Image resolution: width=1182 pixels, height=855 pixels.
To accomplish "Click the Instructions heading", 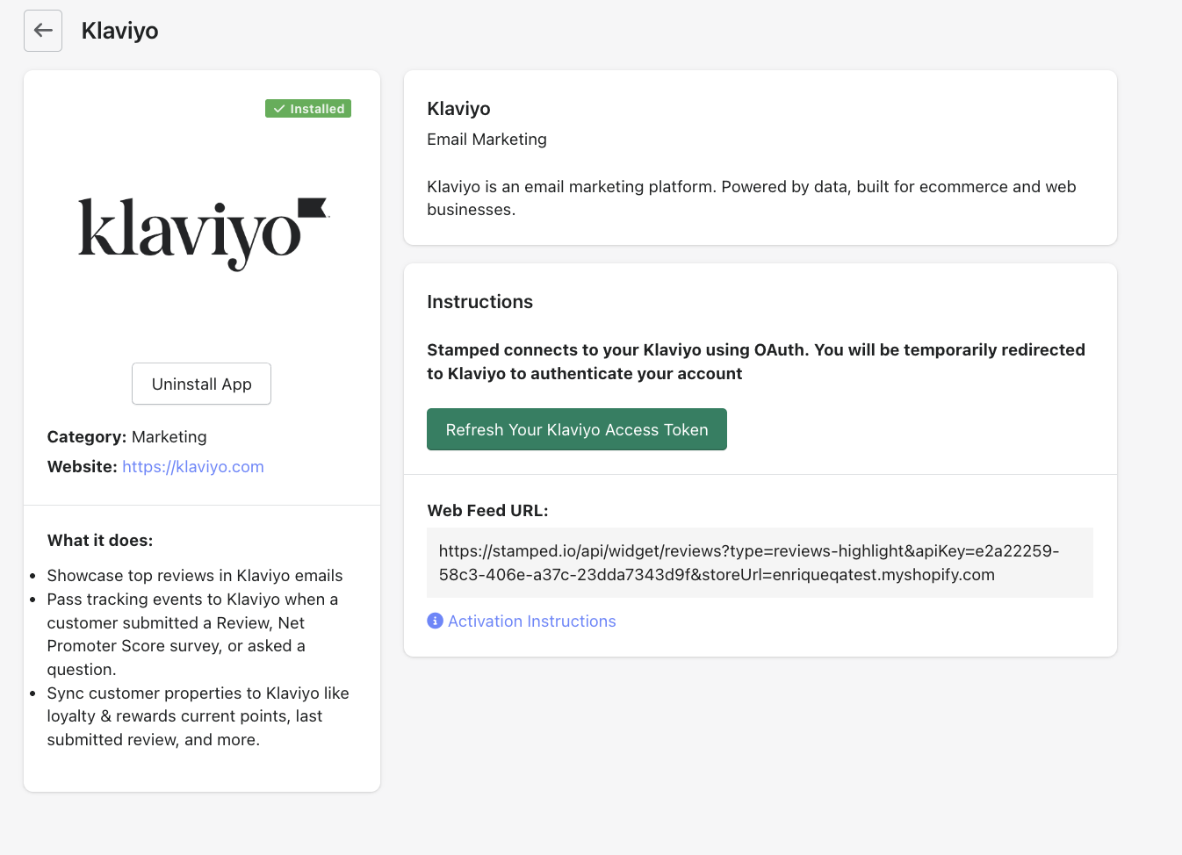I will (479, 302).
